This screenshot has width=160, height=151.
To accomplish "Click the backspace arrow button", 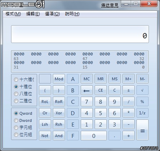I will tap(87, 90).
